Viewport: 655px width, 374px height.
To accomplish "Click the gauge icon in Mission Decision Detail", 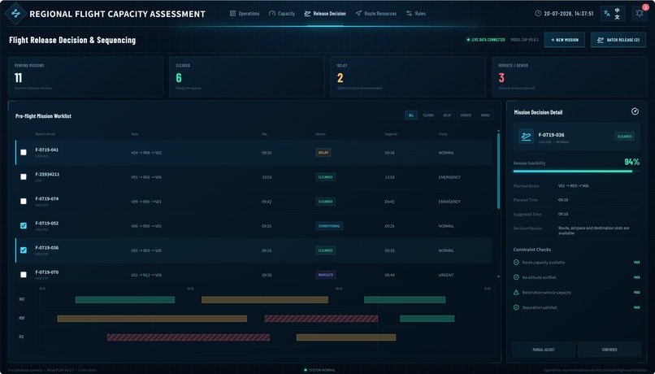I will pos(635,111).
